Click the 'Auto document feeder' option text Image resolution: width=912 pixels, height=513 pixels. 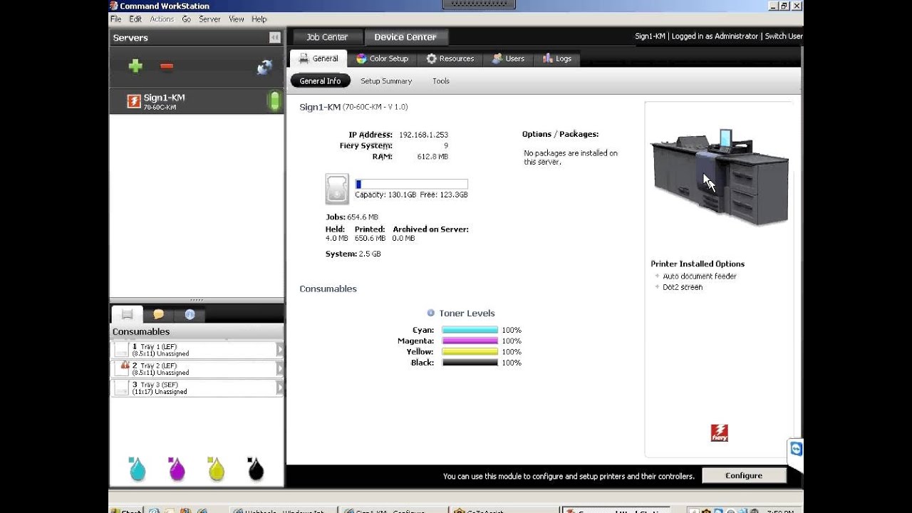[x=700, y=276]
